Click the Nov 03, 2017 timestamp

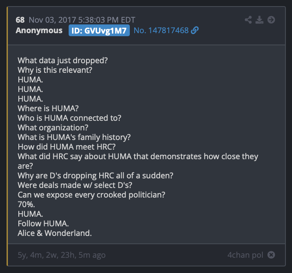pos(82,20)
